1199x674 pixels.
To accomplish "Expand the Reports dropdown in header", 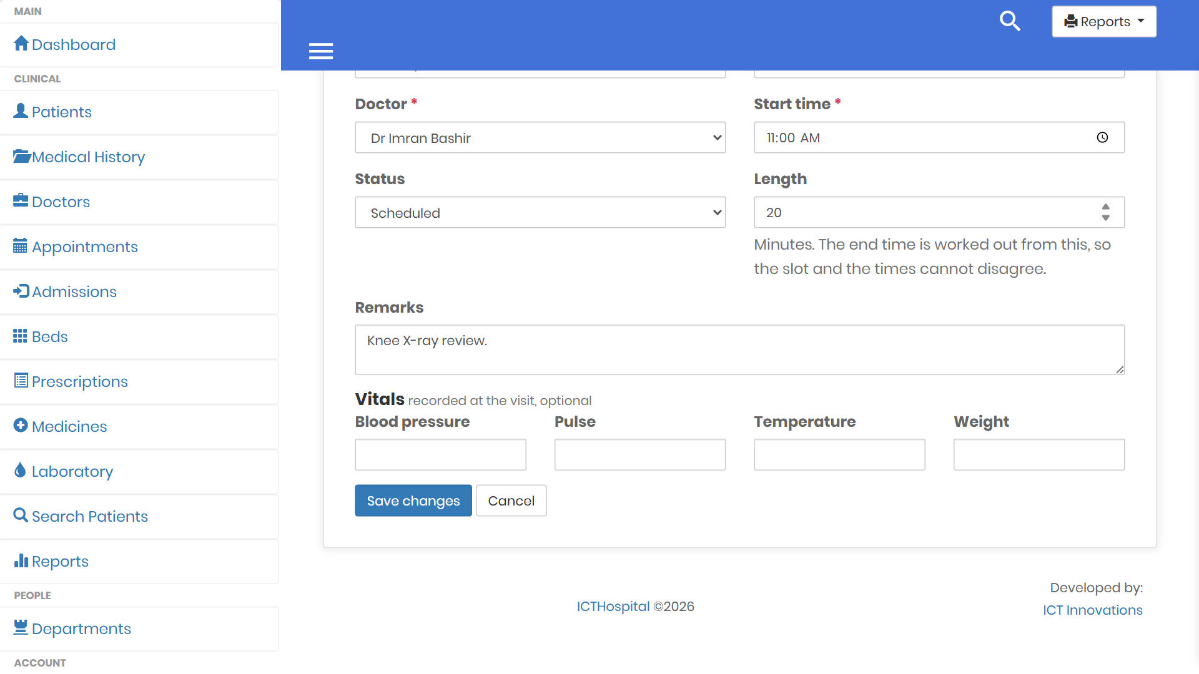I will tap(1104, 21).
